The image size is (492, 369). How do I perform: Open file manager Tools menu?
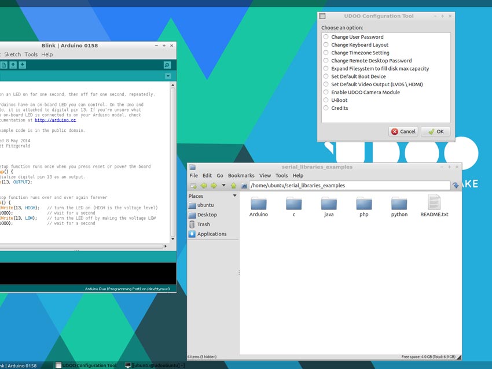[281, 176]
